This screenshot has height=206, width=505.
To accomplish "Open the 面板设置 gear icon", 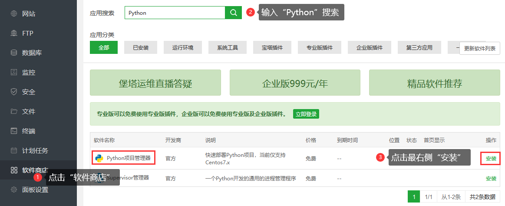I will pos(14,189).
